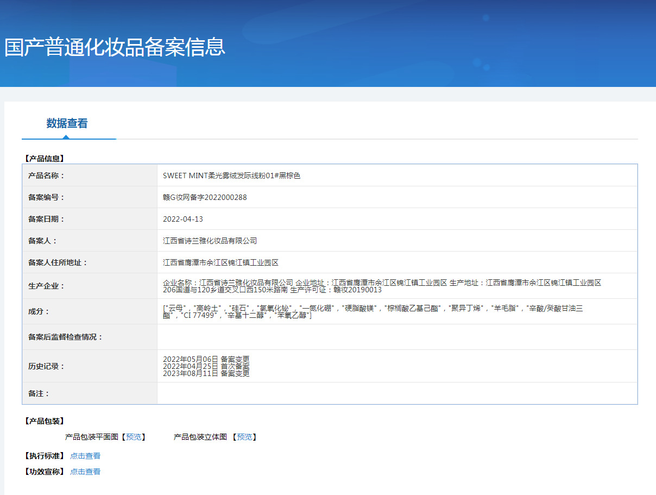Click the 备案人住所地址 row label
The image size is (656, 495).
(58, 262)
